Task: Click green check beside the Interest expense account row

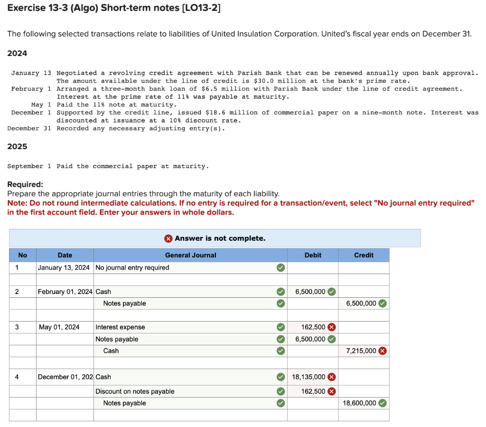Action: (x=280, y=327)
